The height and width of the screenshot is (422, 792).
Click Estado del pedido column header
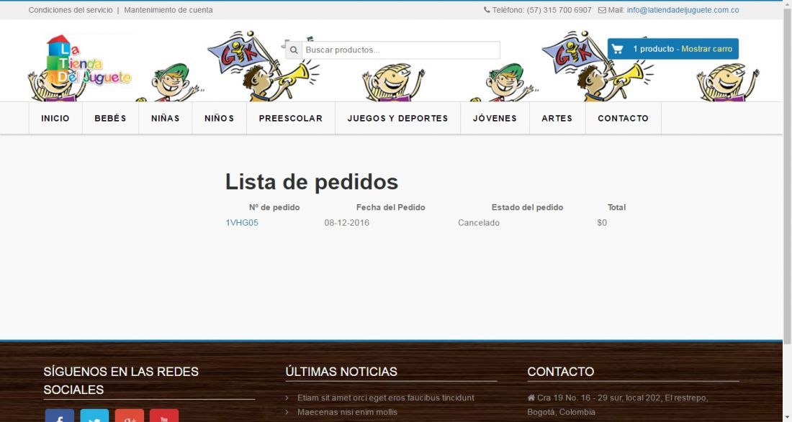click(x=527, y=207)
